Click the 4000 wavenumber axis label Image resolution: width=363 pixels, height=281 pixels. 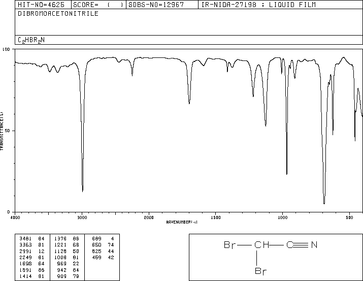[x=15, y=217]
